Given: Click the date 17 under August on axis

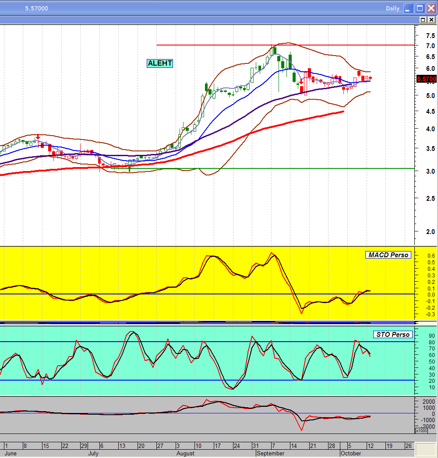Looking at the screenshot, I should point(218,446).
